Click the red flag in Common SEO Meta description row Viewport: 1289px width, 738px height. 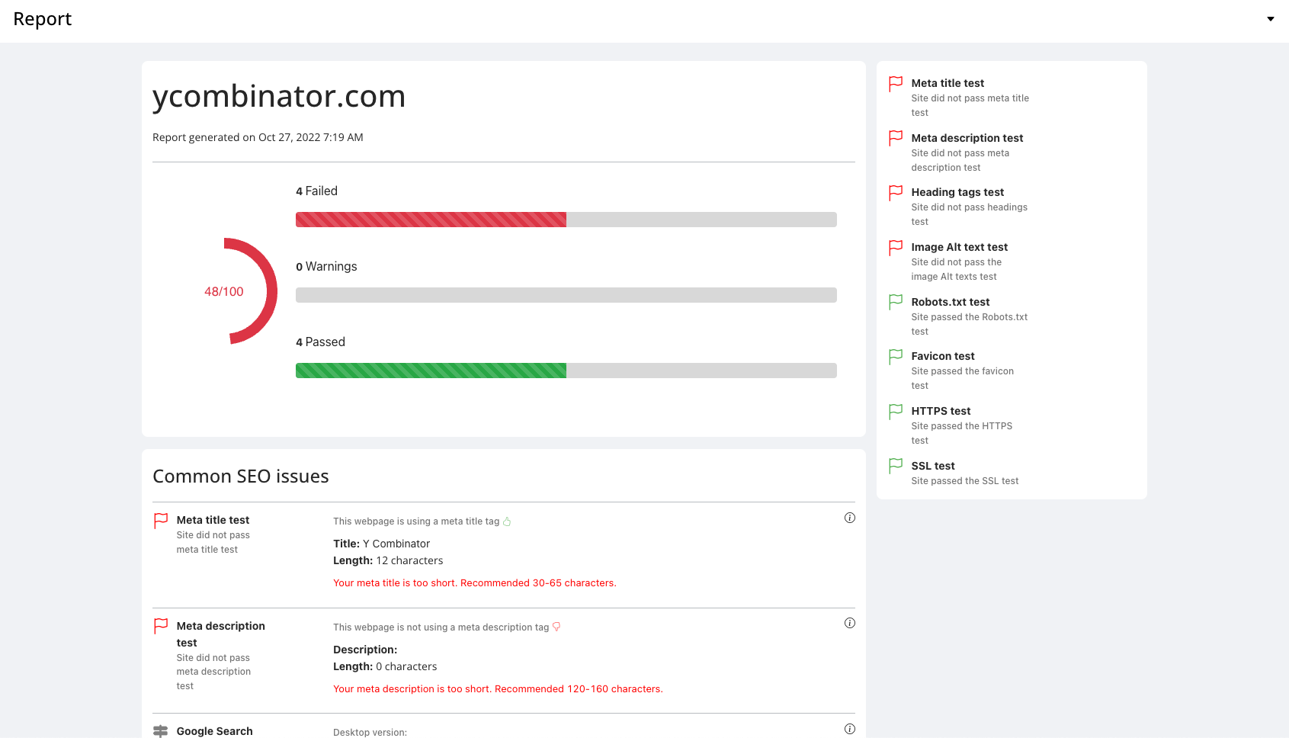tap(161, 627)
